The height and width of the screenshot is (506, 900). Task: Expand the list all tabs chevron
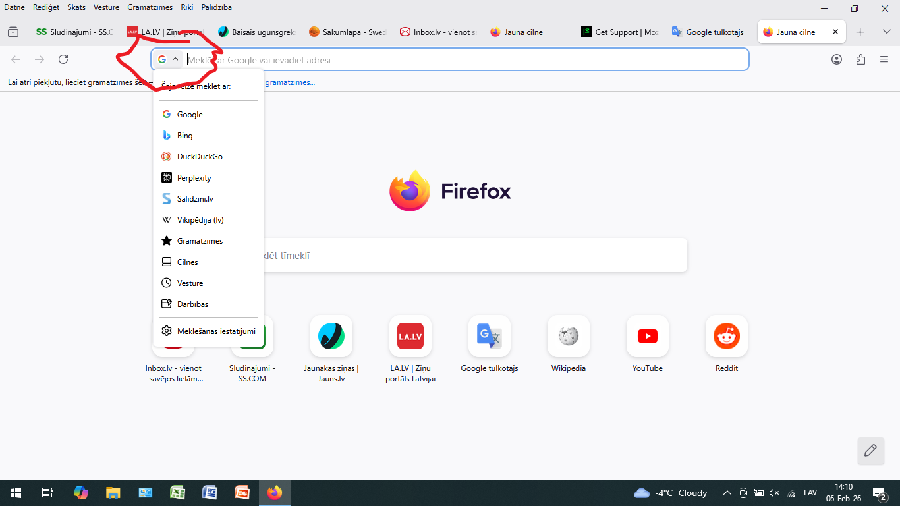886,32
